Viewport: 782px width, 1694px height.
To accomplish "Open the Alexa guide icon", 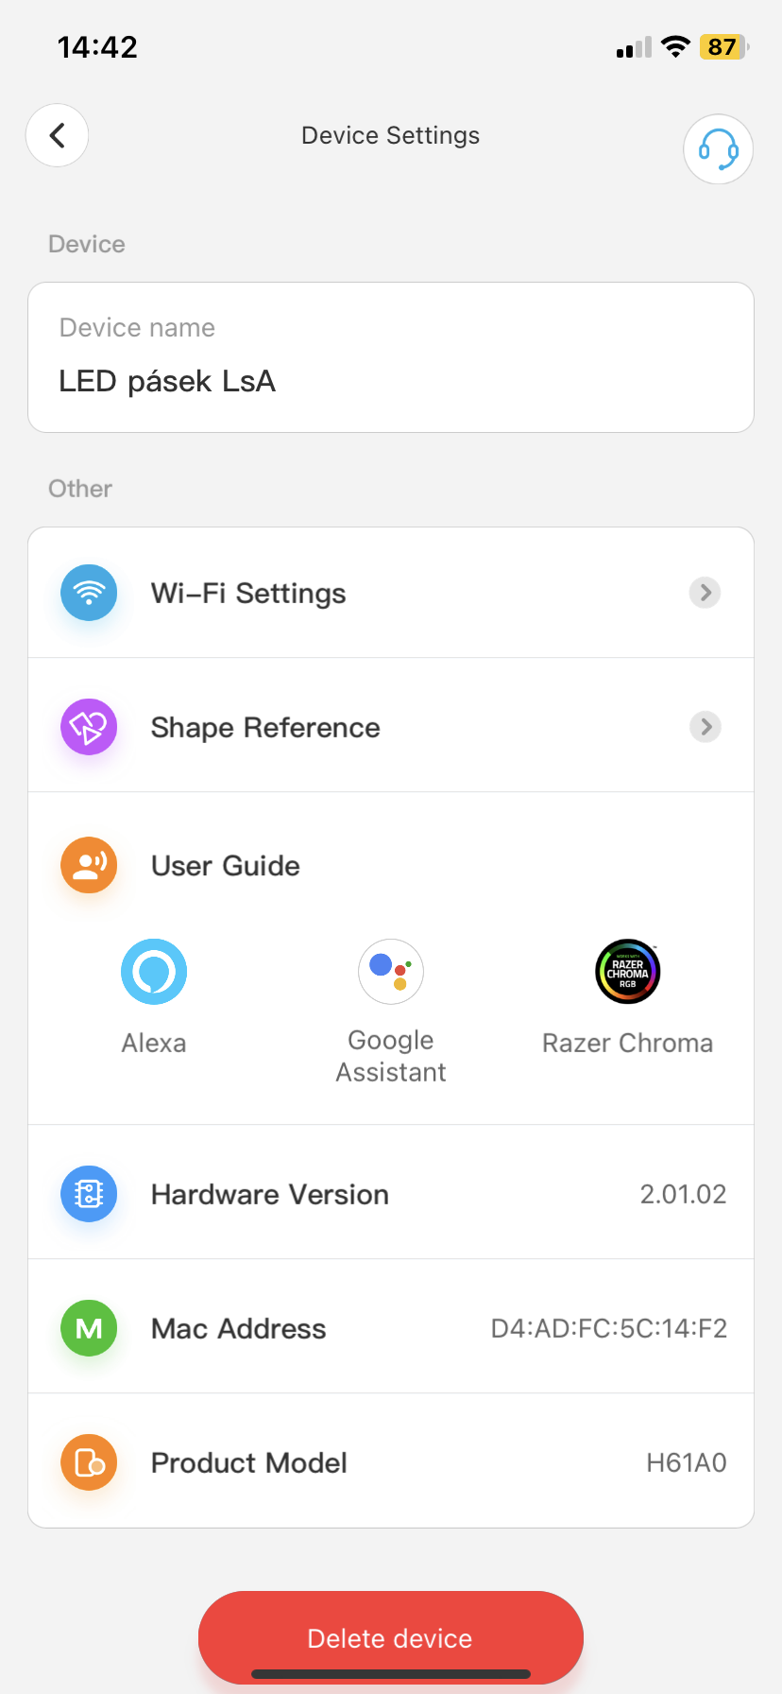I will point(154,972).
